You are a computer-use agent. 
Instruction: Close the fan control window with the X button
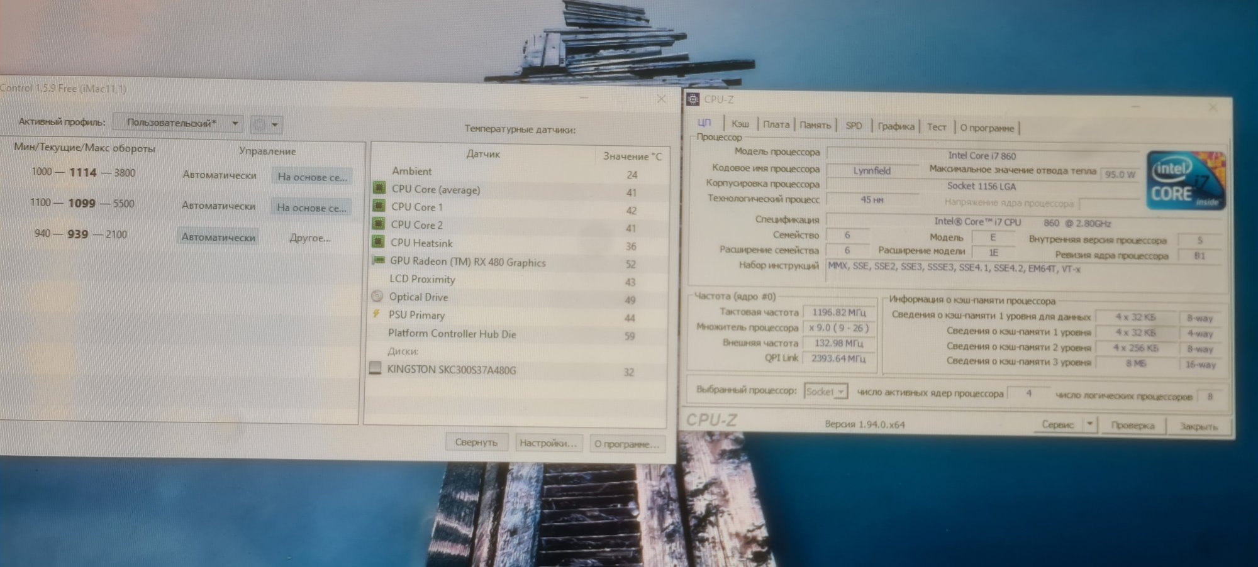pyautogui.click(x=661, y=99)
